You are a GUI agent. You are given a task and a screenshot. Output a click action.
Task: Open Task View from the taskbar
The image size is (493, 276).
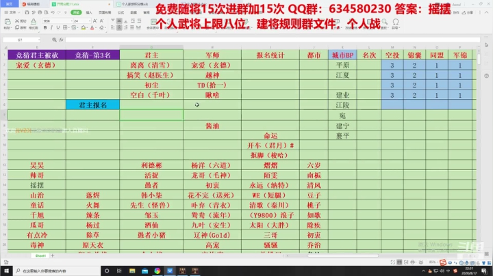pyautogui.click(x=119, y=271)
